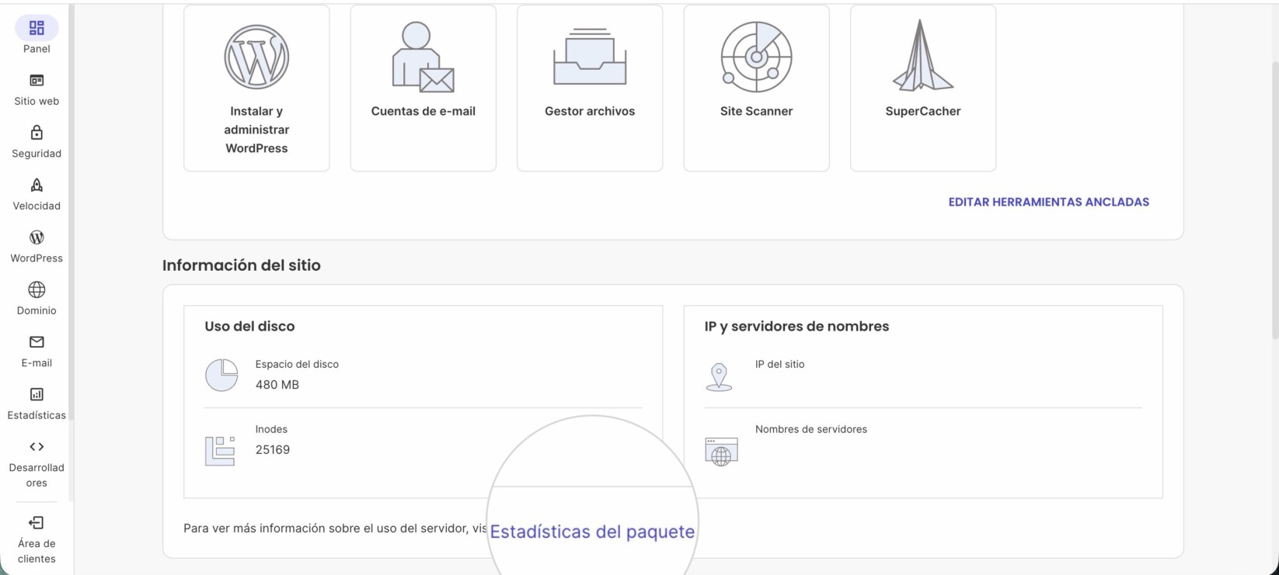Open the Estadísticas chart icon

(37, 394)
